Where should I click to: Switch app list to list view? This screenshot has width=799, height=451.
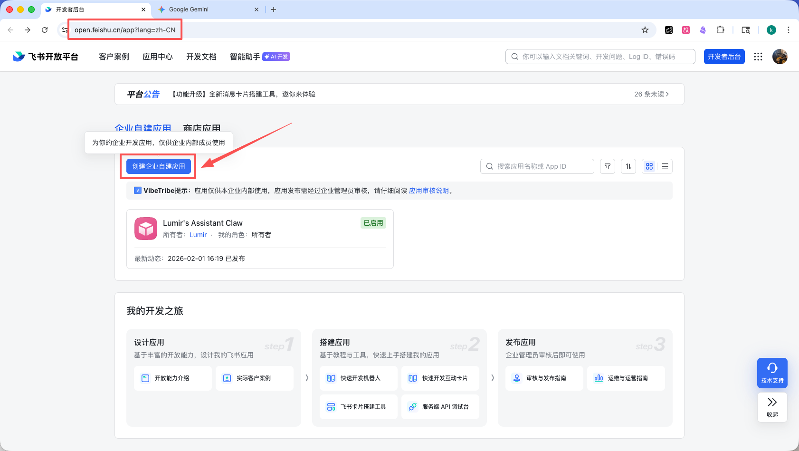(665, 166)
